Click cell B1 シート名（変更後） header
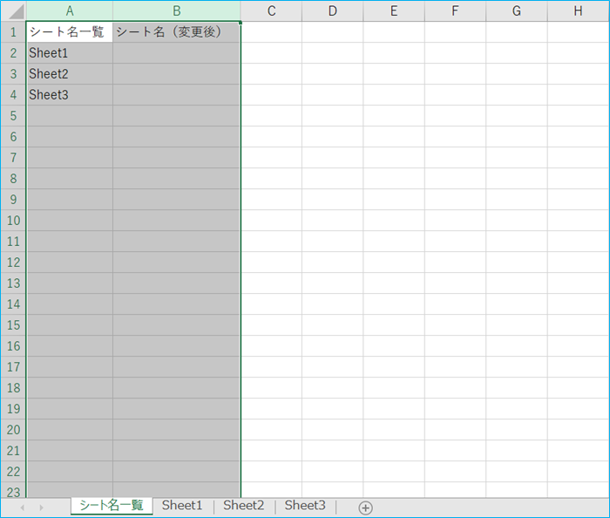Image resolution: width=610 pixels, height=518 pixels. click(176, 32)
